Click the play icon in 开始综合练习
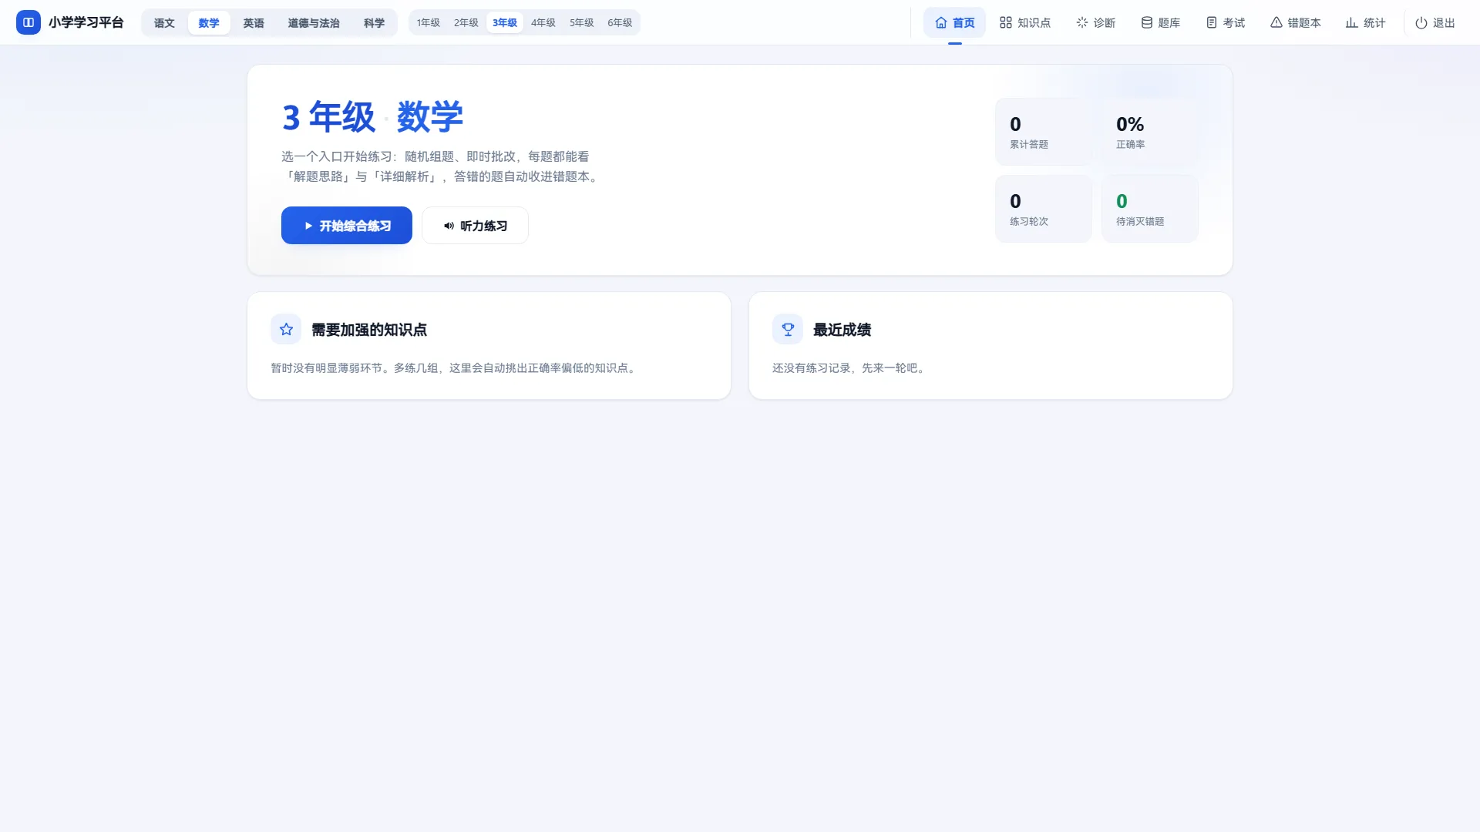This screenshot has height=832, width=1480. click(308, 226)
